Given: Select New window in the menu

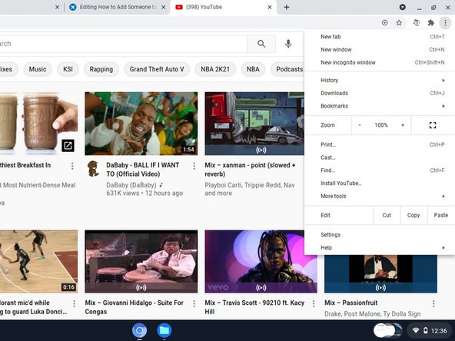Looking at the screenshot, I should point(380,50).
